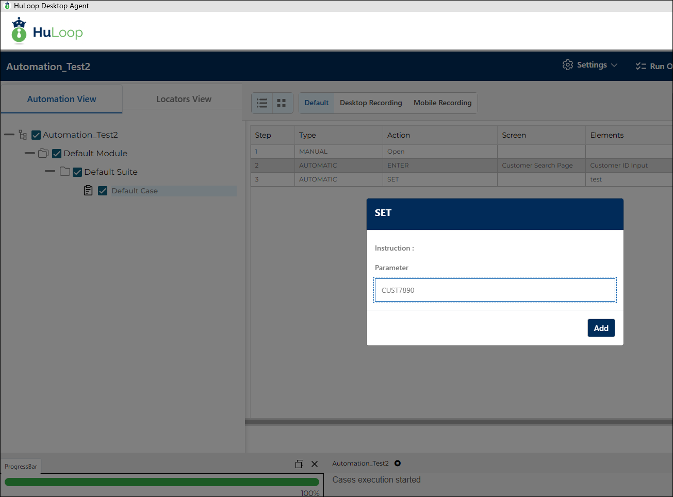Image resolution: width=673 pixels, height=497 pixels.
Task: Switch to grid view icon
Action: (x=281, y=103)
